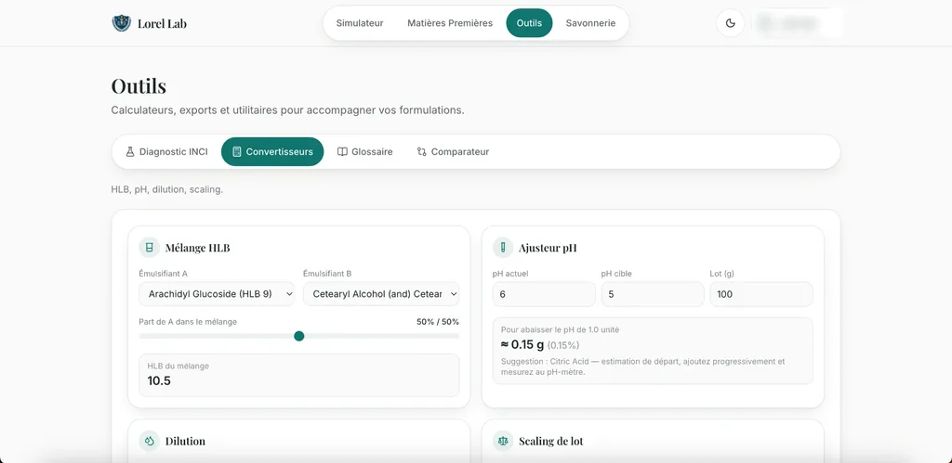The width and height of the screenshot is (952, 463).
Task: Open the Émulsifiant A dropdown
Action: (217, 294)
